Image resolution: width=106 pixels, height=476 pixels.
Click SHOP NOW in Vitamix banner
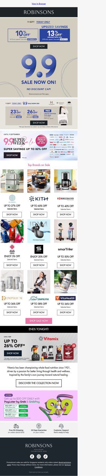pos(13,353)
